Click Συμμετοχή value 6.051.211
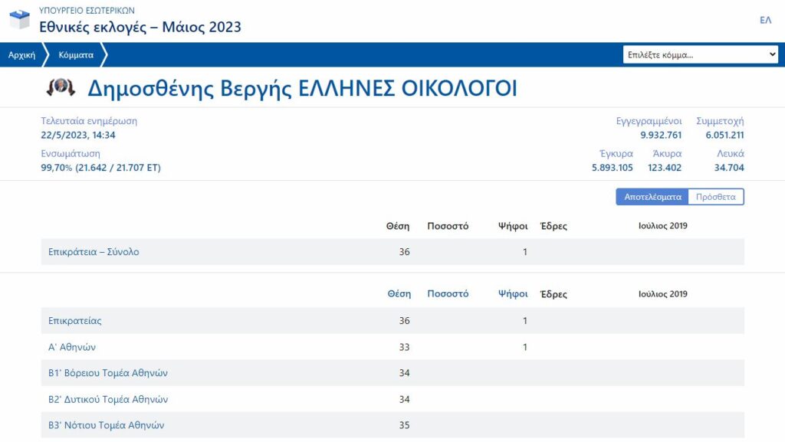The height and width of the screenshot is (442, 785). click(x=724, y=135)
